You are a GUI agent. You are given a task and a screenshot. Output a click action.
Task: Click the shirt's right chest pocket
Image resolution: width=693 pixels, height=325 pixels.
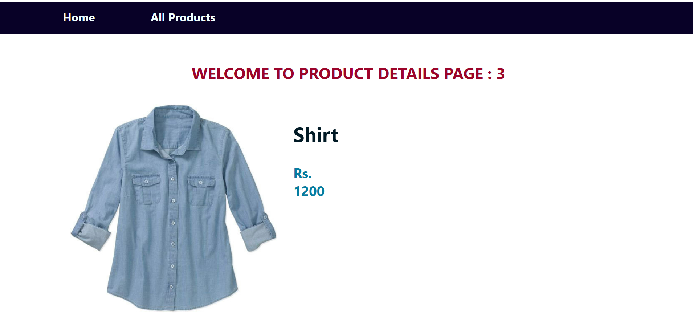[201, 191]
